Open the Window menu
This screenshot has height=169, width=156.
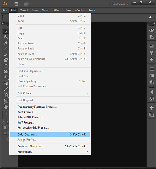(80, 11)
